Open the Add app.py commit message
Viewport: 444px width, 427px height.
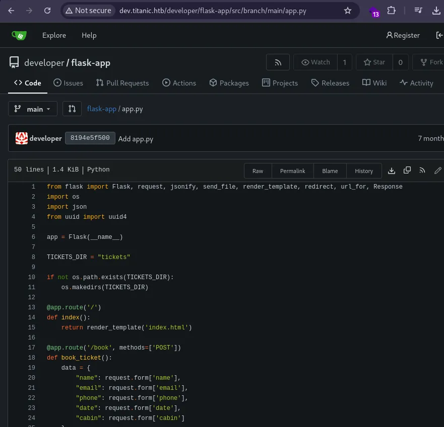(136, 139)
